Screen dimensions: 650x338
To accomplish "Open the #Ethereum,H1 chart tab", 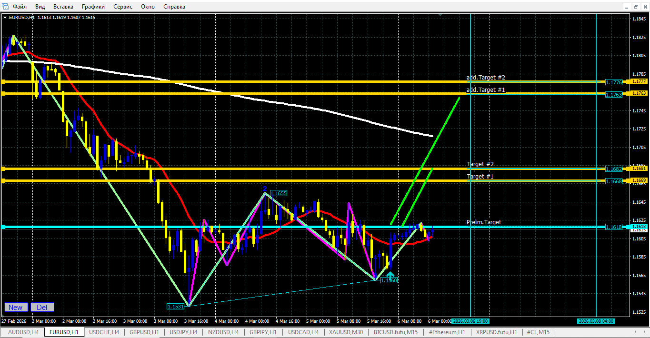I will click(447, 332).
